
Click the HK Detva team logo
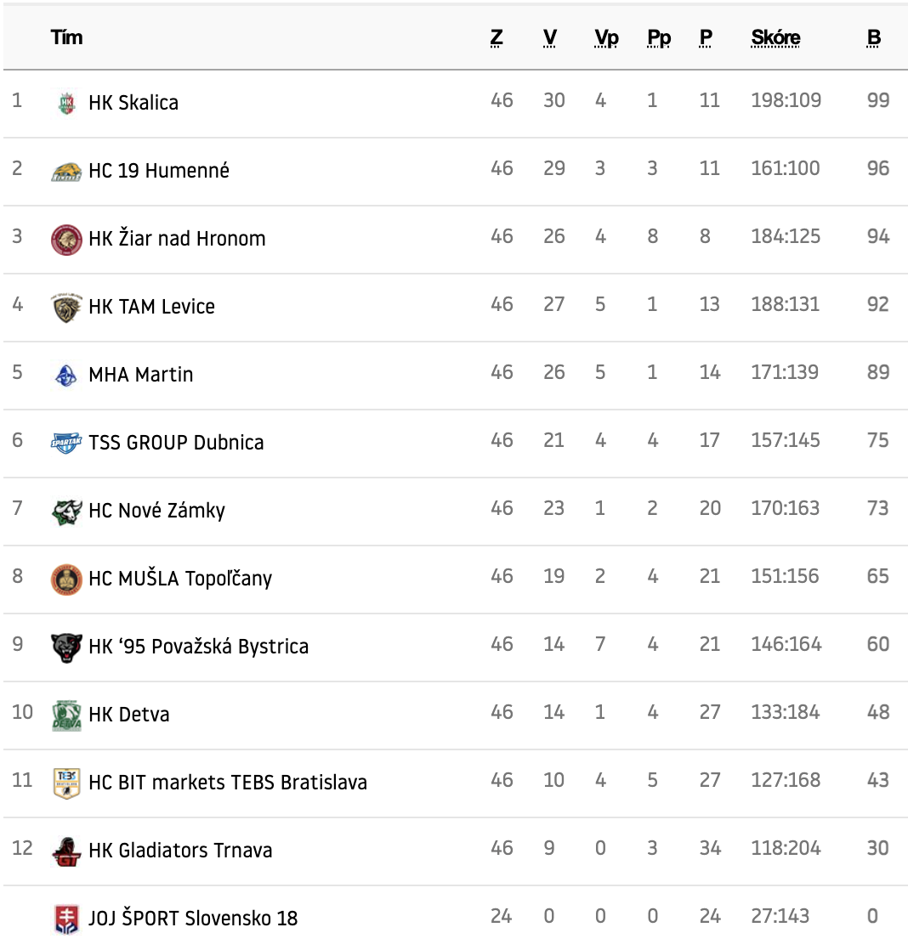click(x=66, y=715)
